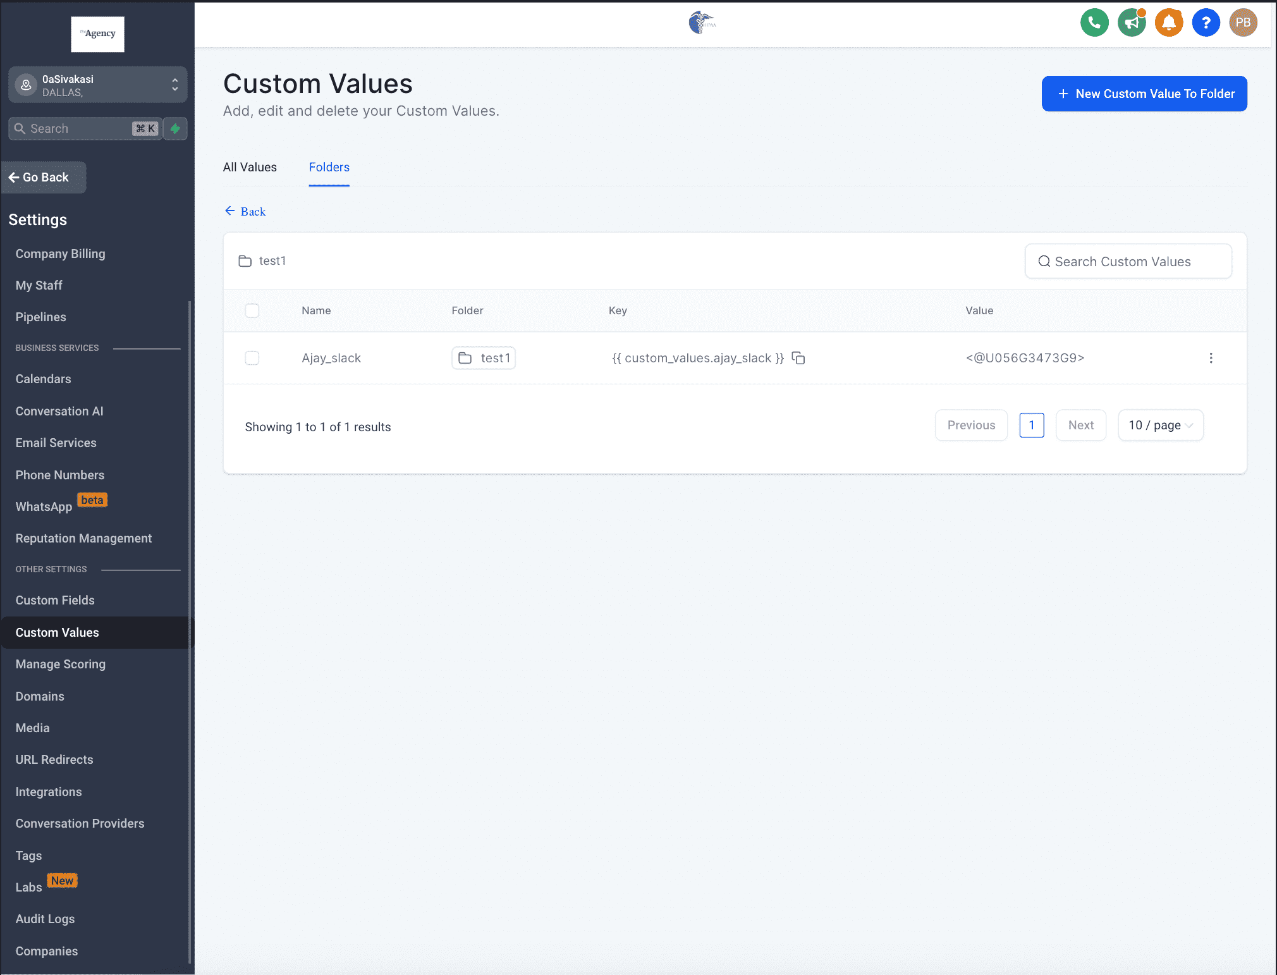Click the Go Back sidebar button
Image resolution: width=1277 pixels, height=975 pixels.
click(44, 178)
